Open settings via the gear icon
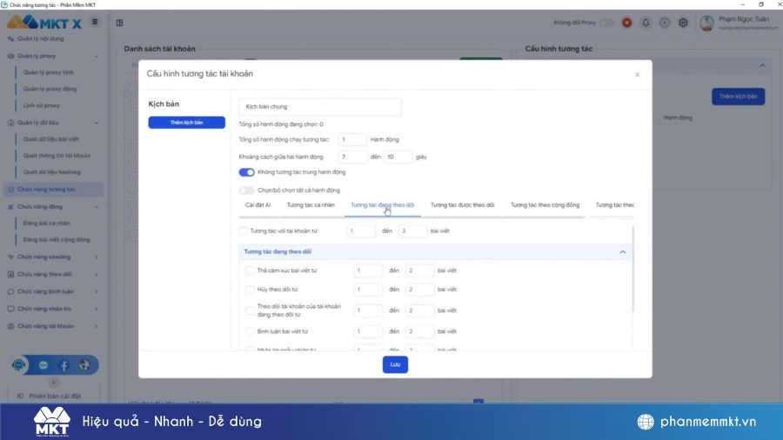This screenshot has height=440, width=783. tap(684, 23)
